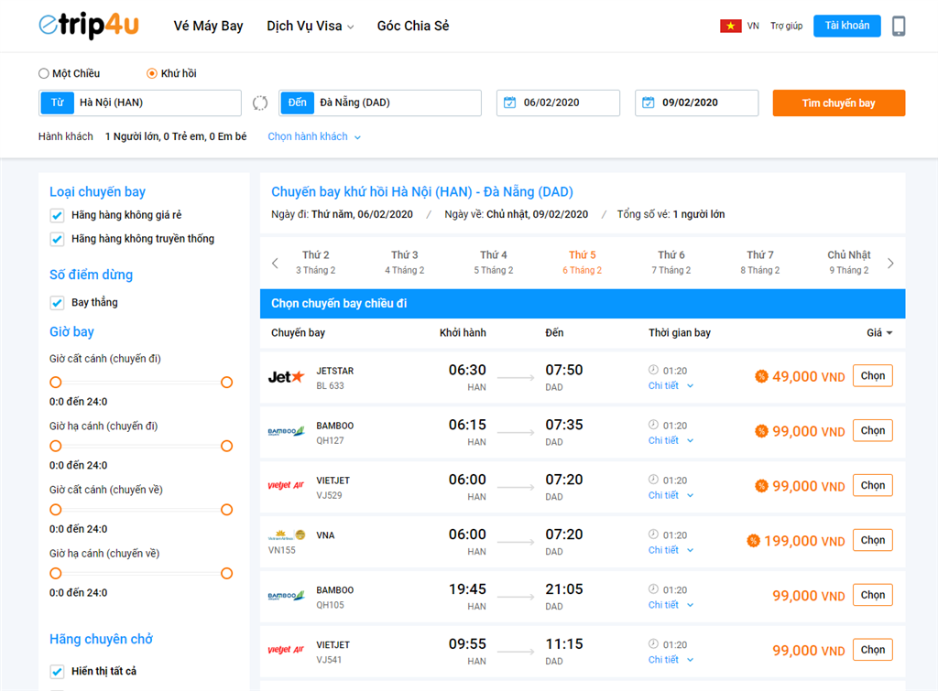Screen dimensions: 938x691
Task: Choose the VNA VN155 flight
Action: [873, 540]
